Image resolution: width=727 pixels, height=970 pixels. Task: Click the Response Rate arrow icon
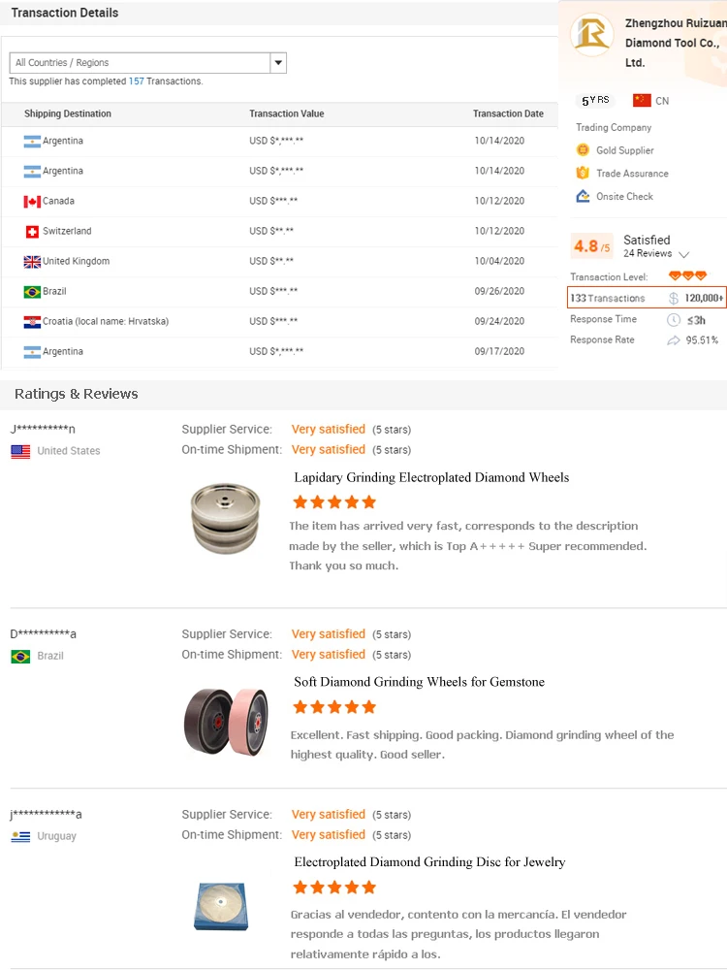pyautogui.click(x=674, y=340)
